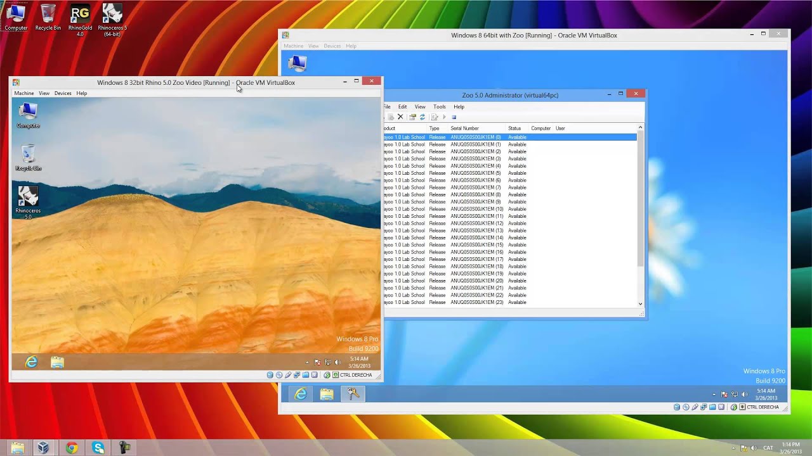Click the USB status icon in 32bit VirtualBox
This screenshot has height=456, width=812.
tap(288, 375)
